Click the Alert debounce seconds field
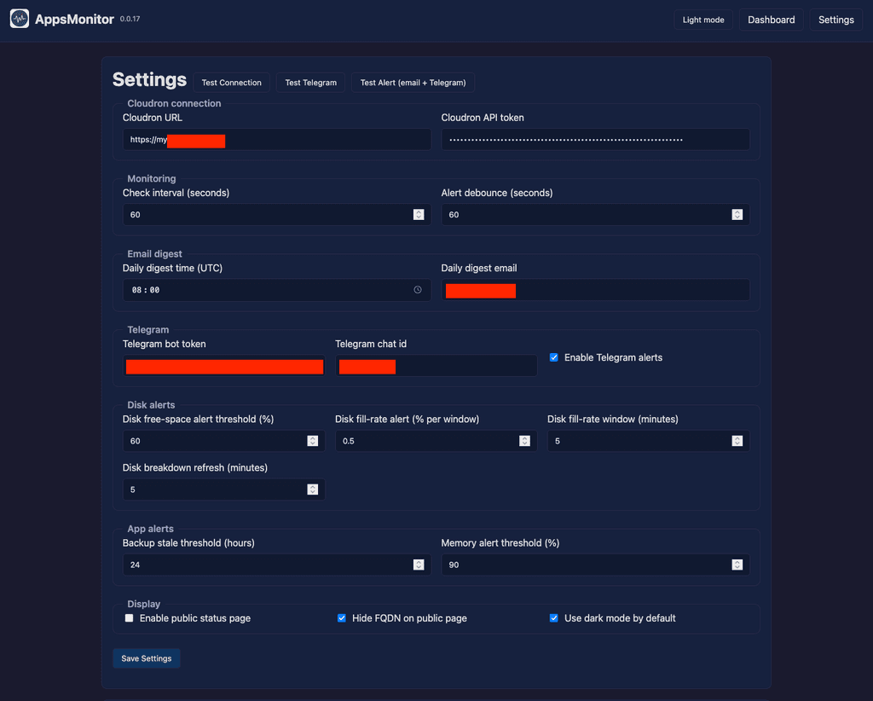Image resolution: width=873 pixels, height=701 pixels. (x=595, y=214)
